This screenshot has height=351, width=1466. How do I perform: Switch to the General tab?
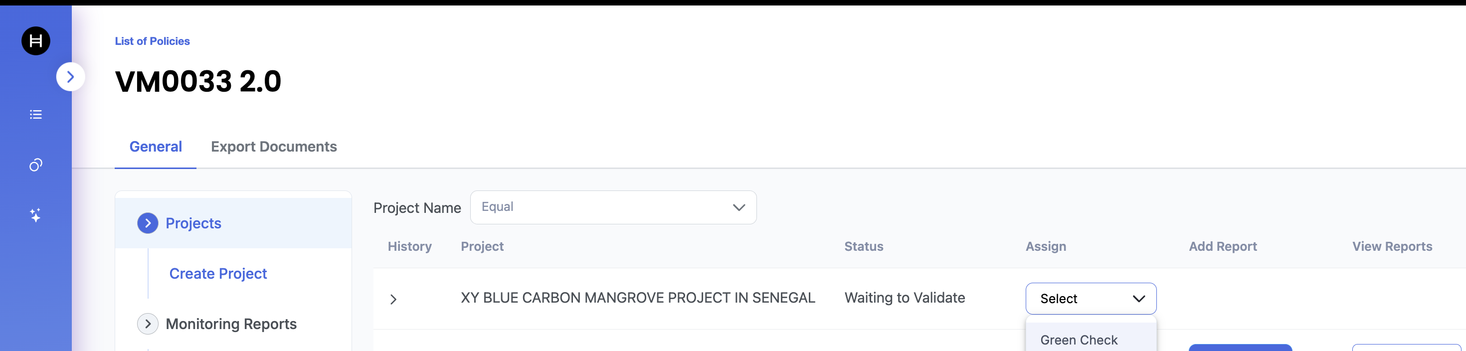[156, 147]
